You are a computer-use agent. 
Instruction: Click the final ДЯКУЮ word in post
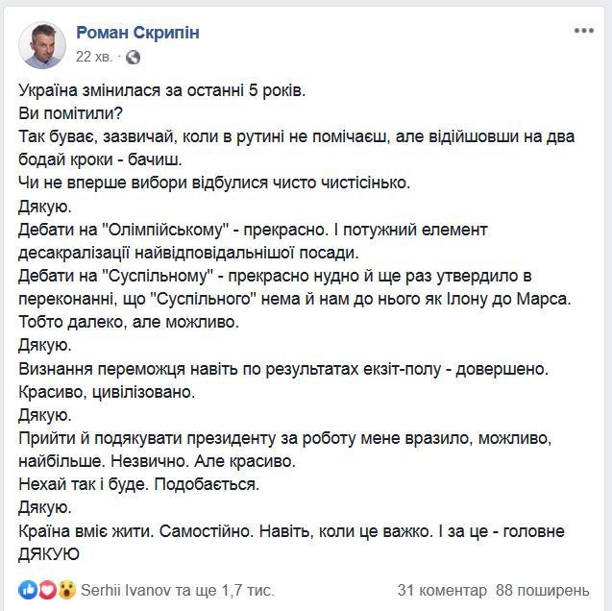(x=49, y=554)
